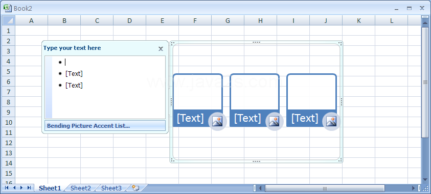Click the Insert Worksheet tab icon
Image resolution: width=431 pixels, height=194 pixels.
tap(136, 188)
